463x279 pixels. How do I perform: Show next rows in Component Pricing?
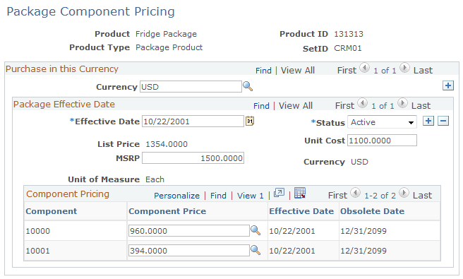tap(404, 193)
